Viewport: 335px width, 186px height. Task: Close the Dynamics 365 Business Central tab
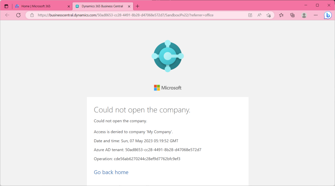click(x=129, y=7)
